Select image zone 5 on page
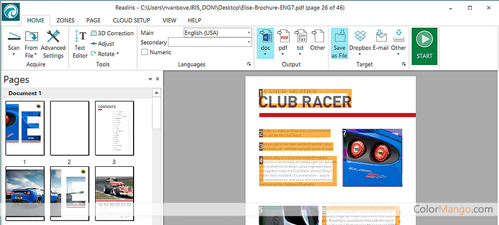499x225 pixels. click(x=288, y=216)
